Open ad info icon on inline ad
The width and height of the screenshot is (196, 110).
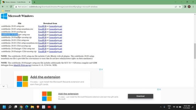pos(100,69)
